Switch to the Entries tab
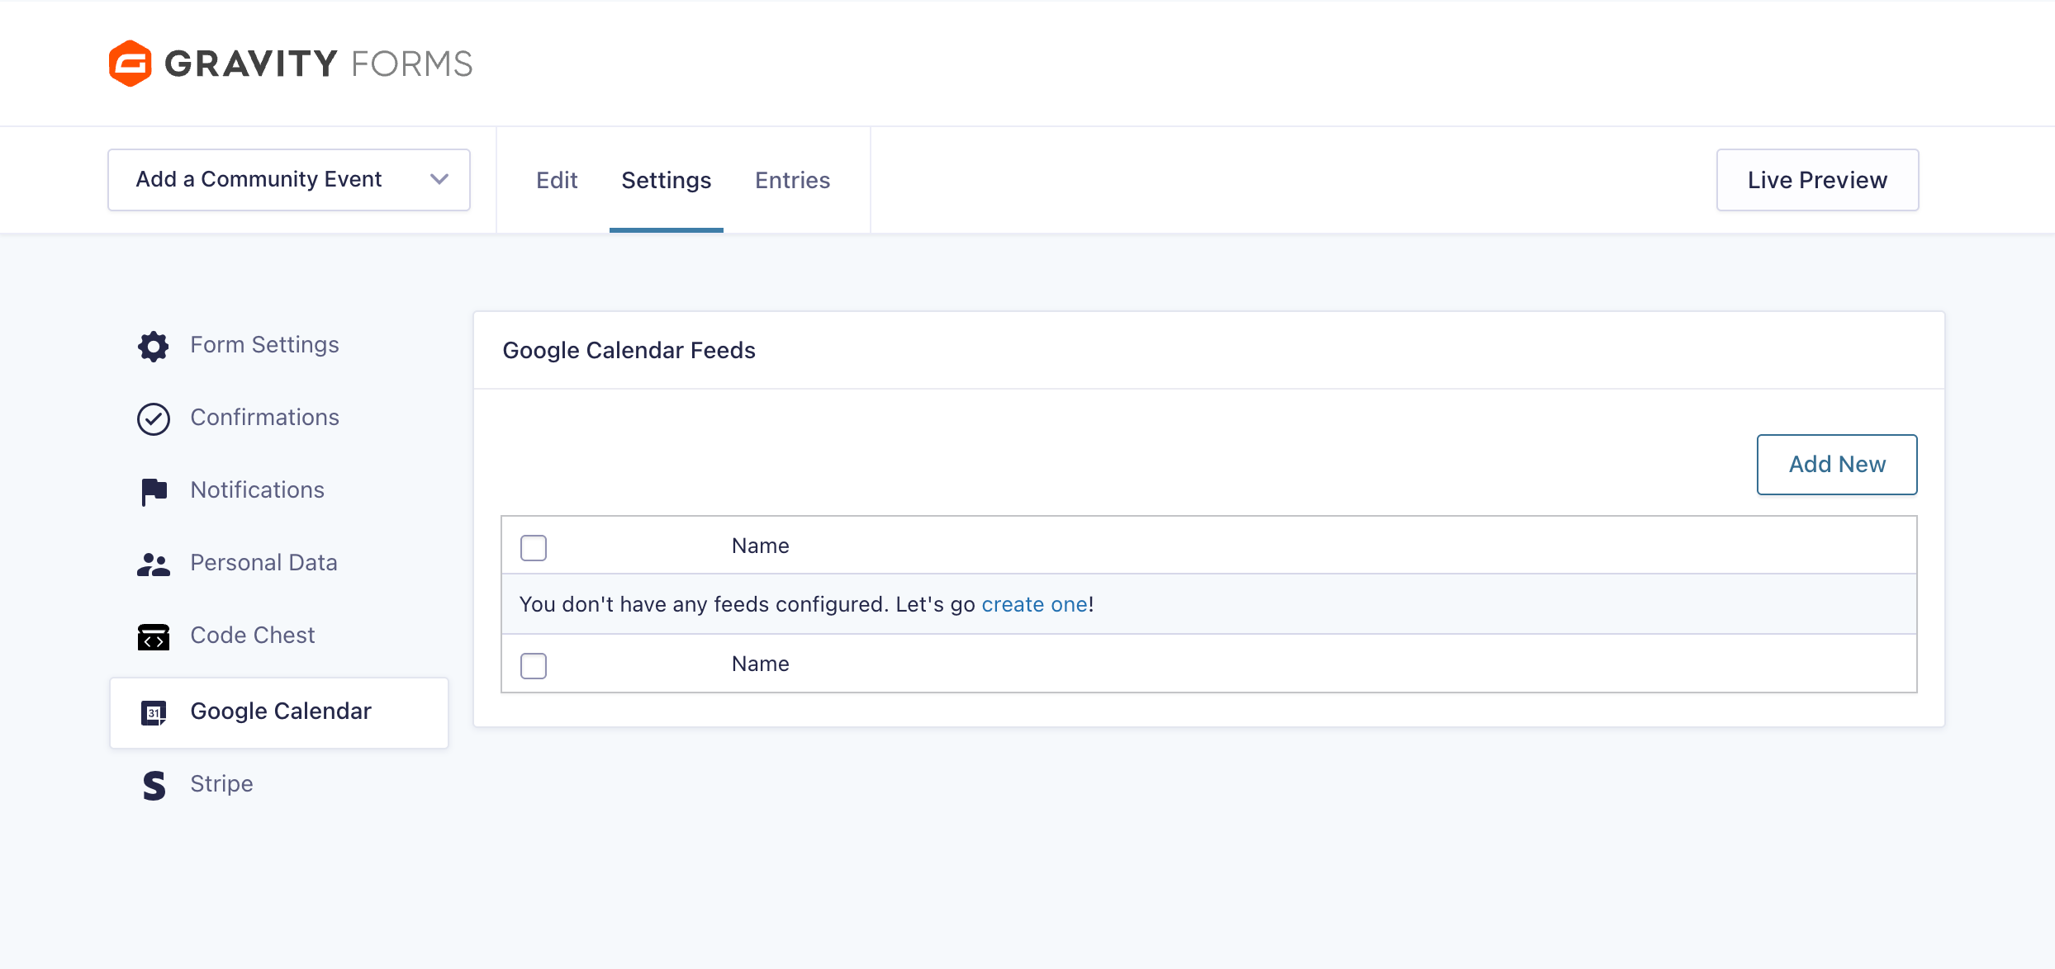 792,180
